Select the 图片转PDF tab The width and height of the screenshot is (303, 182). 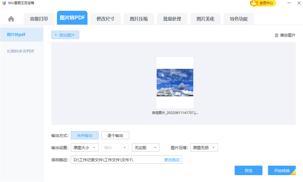72,18
